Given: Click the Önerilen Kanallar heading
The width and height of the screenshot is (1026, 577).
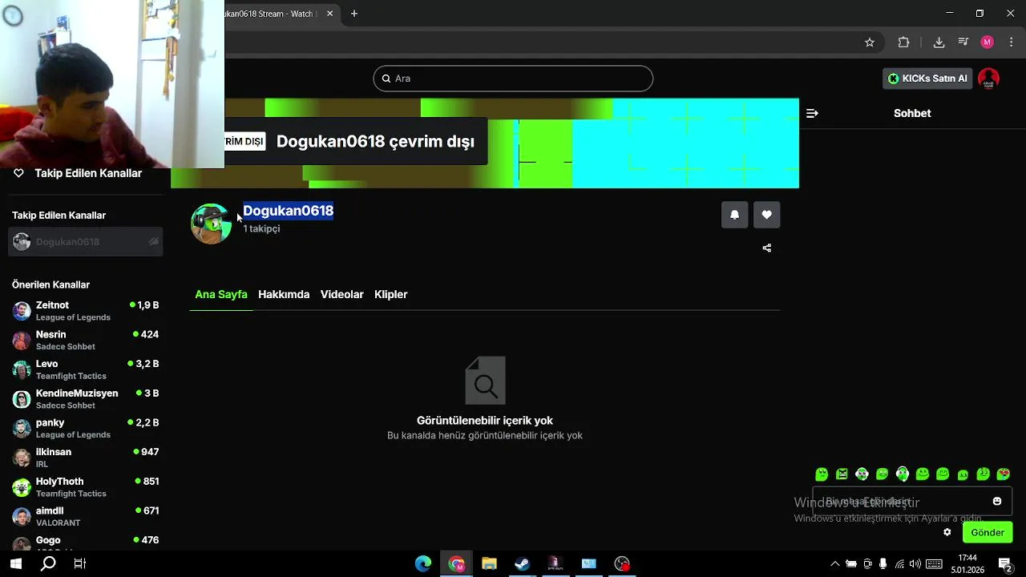Looking at the screenshot, I should point(50,284).
